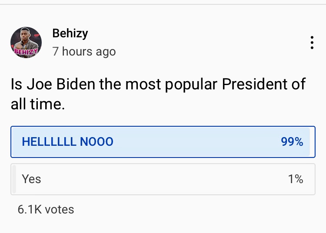Viewport: 326px width, 233px height.
Task: Click the "7 hours ago" timestamp
Action: [84, 52]
